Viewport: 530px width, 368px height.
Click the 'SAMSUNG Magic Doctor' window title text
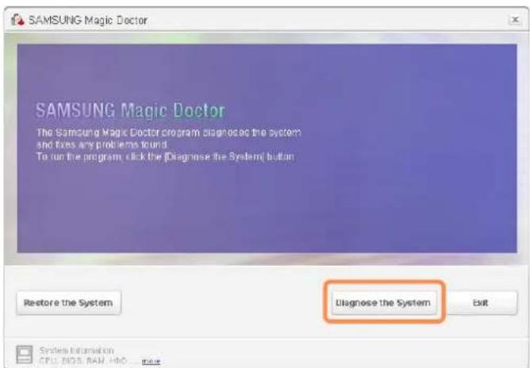click(x=88, y=21)
